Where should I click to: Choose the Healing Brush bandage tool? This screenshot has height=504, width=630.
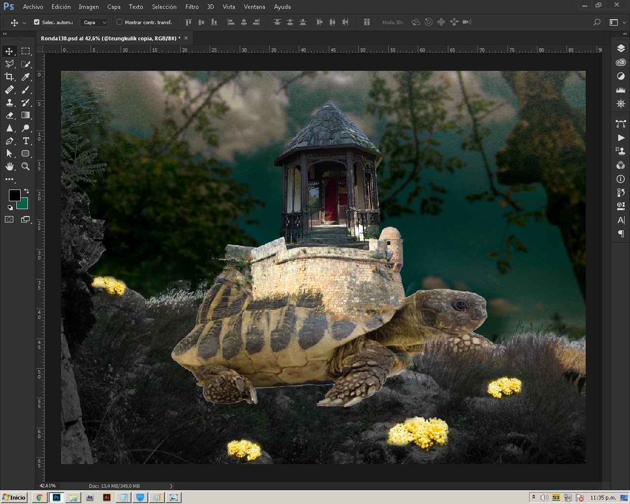coord(9,90)
